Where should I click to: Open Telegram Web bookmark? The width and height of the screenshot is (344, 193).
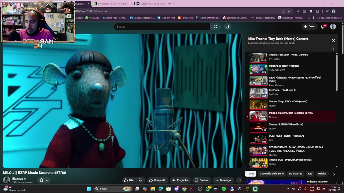pos(166,18)
